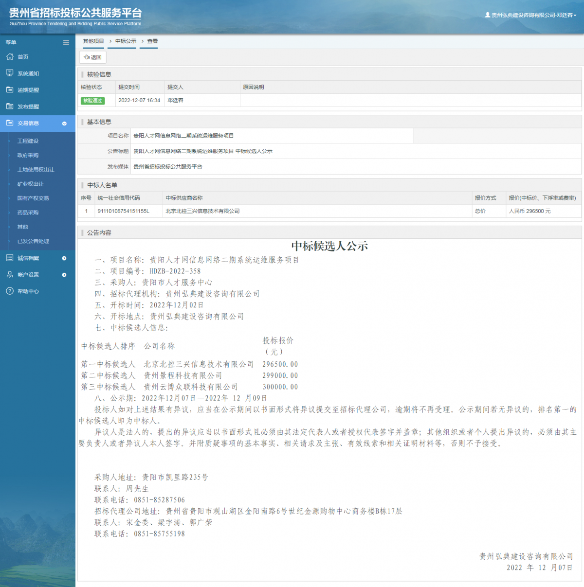
Task: Click the person icon beside 帐户设置
Action: tap(10, 274)
